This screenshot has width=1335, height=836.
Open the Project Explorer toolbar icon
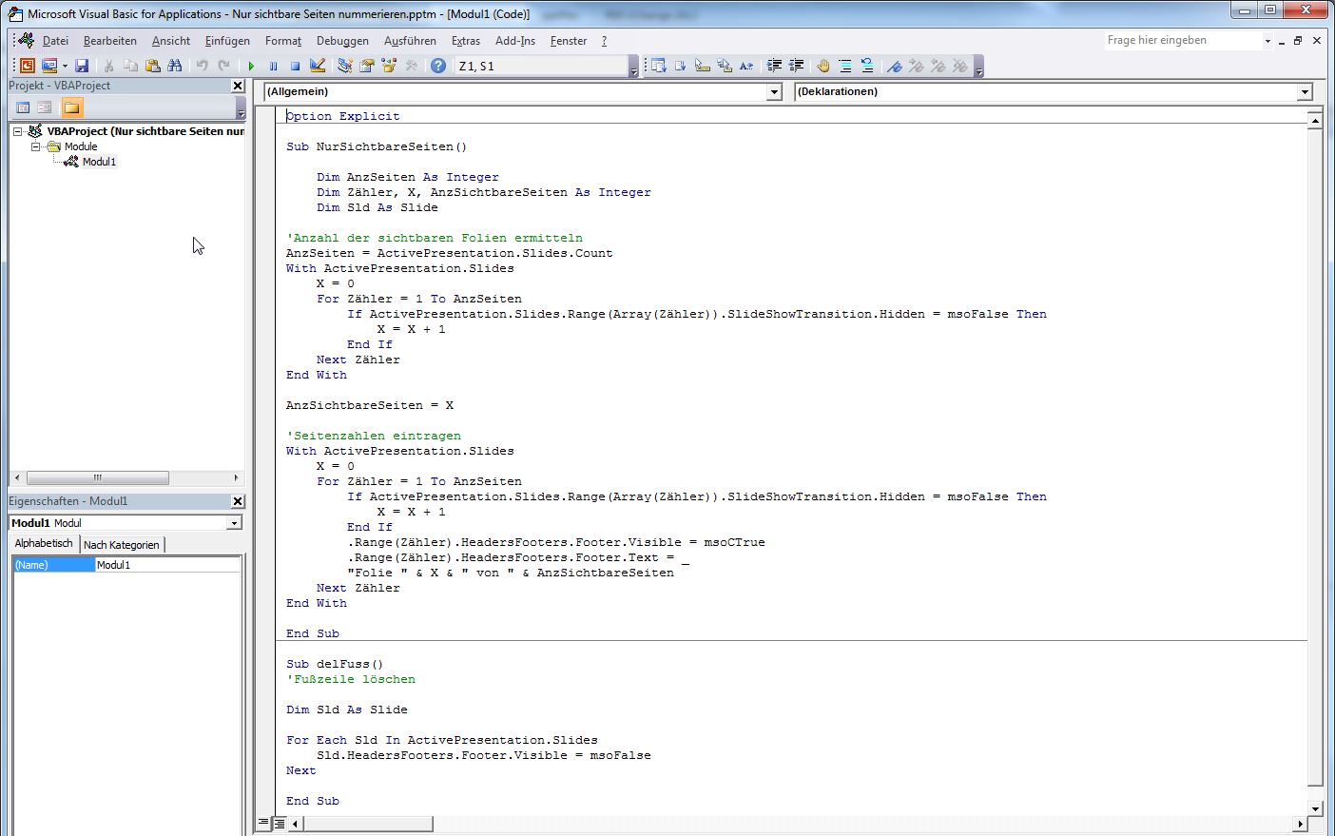(344, 66)
